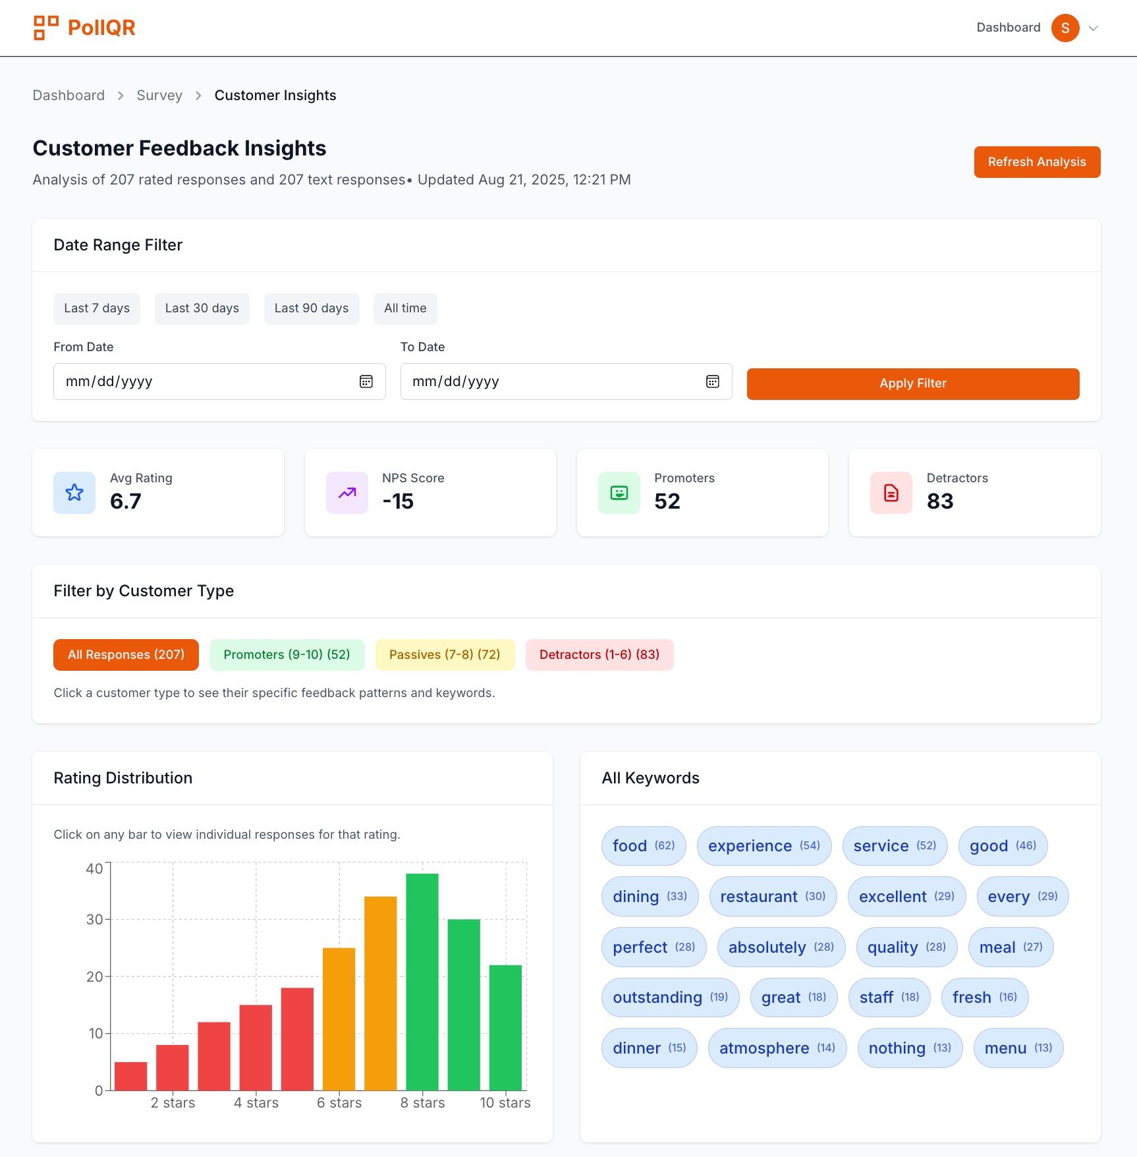Open the From Date calendar picker icon

366,381
